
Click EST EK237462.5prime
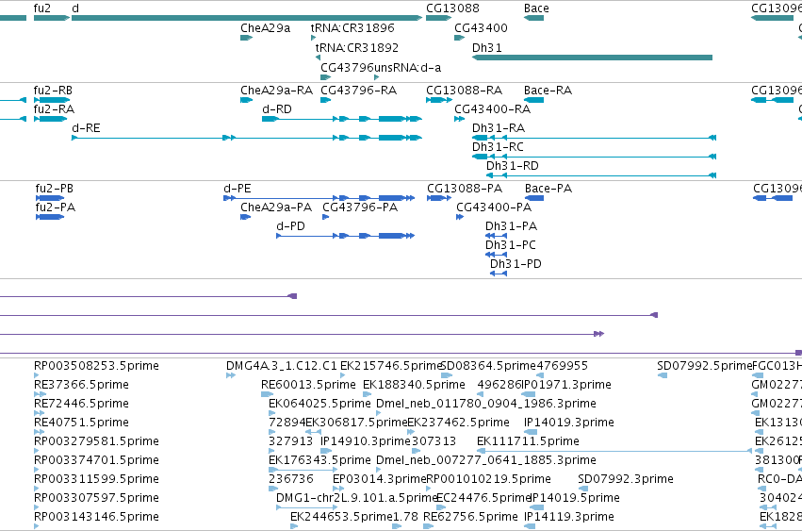pos(458,423)
